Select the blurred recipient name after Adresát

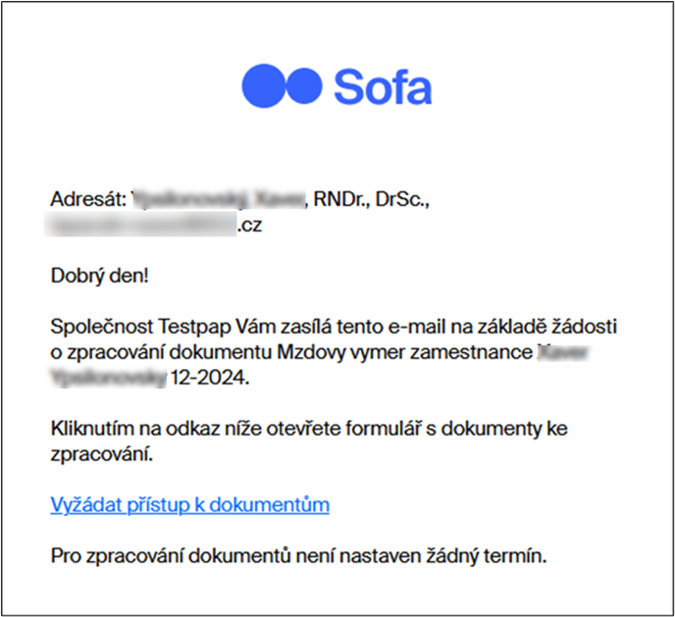pos(218,199)
